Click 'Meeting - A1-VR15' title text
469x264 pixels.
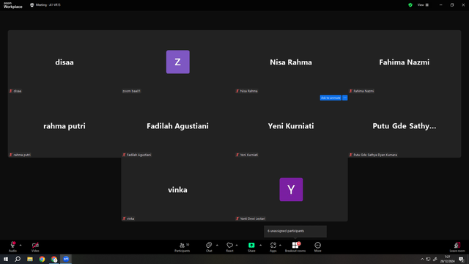pos(48,5)
